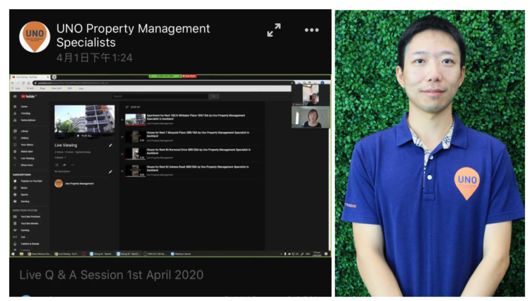Click the YouTube logo
Viewport: 530px width, 301px height.
click(28, 96)
